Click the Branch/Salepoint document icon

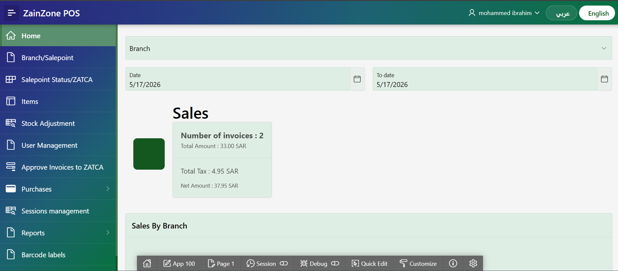point(11,57)
